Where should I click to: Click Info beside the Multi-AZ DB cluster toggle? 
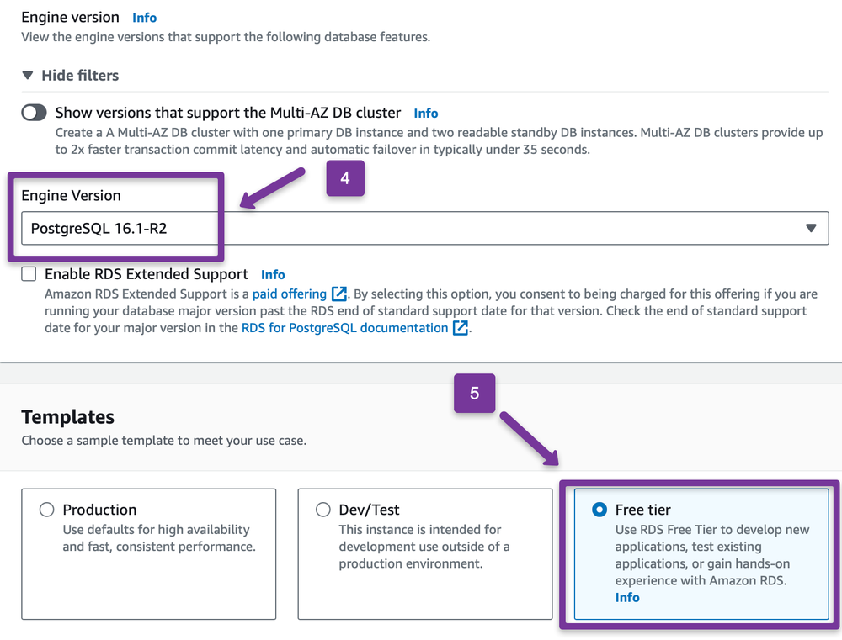tap(425, 113)
